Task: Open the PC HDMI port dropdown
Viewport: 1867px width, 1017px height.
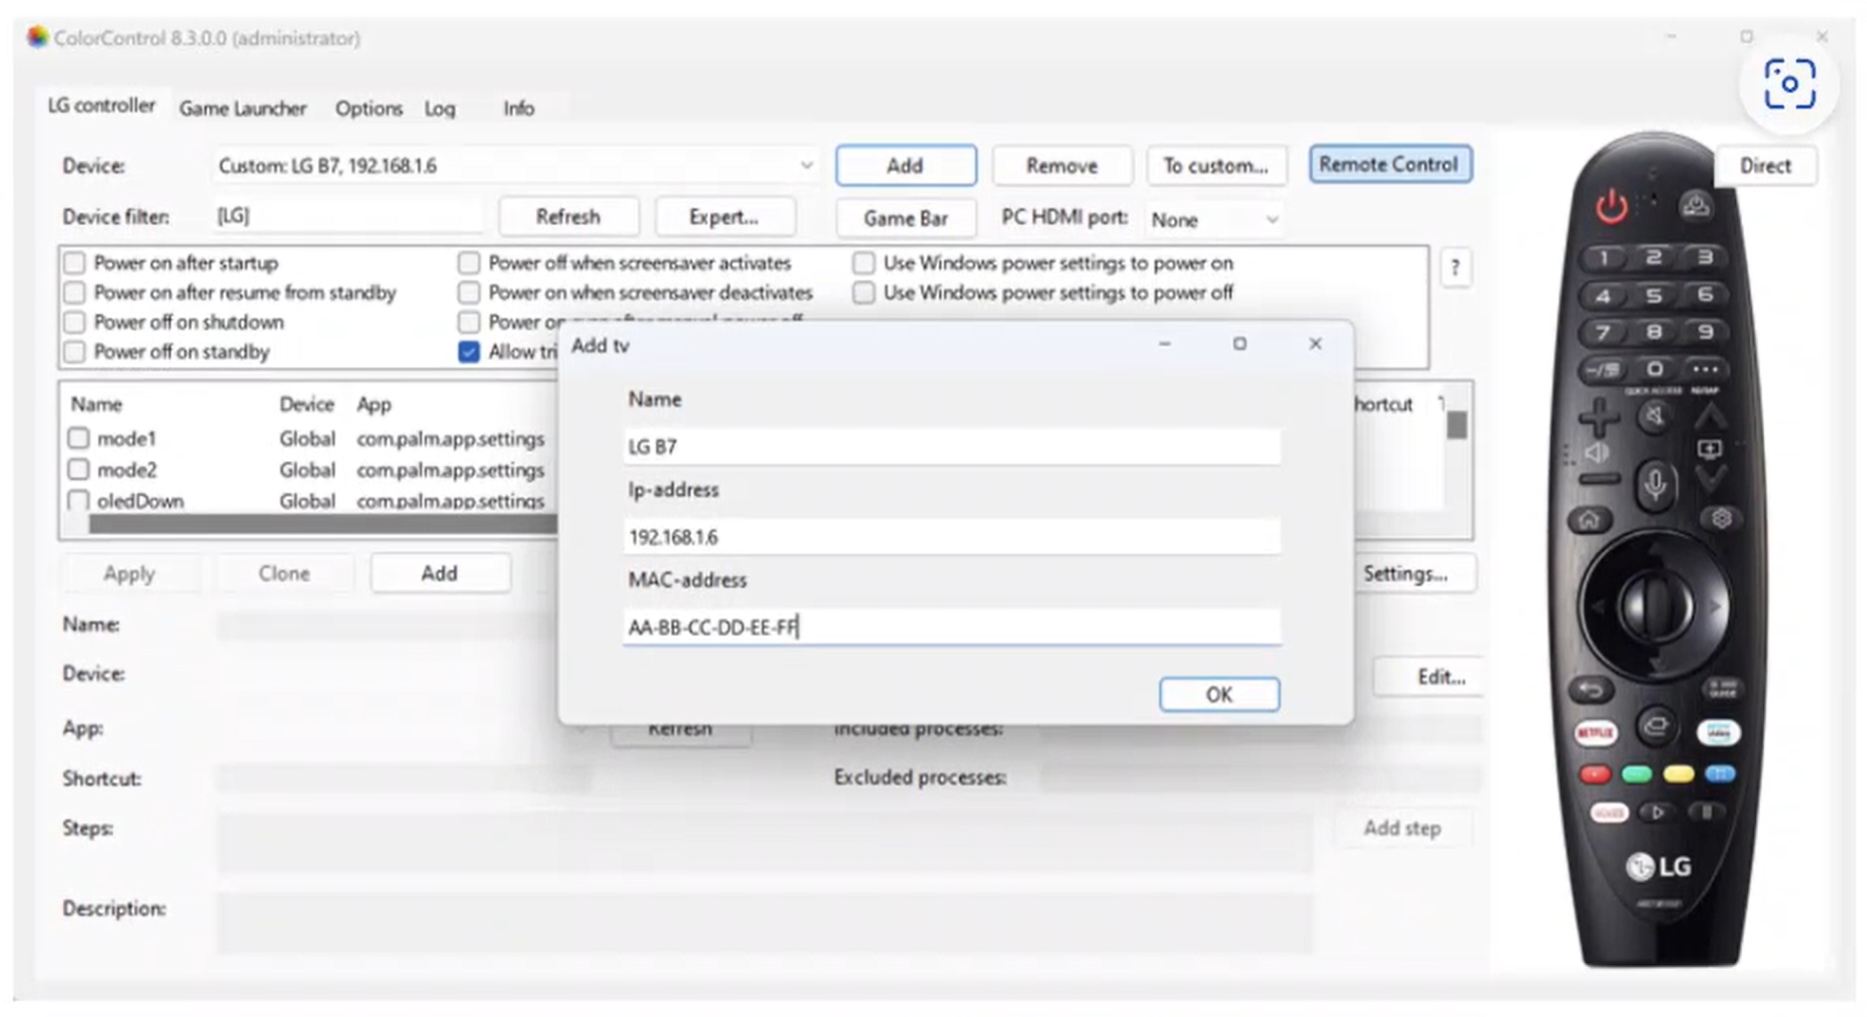Action: coord(1212,220)
